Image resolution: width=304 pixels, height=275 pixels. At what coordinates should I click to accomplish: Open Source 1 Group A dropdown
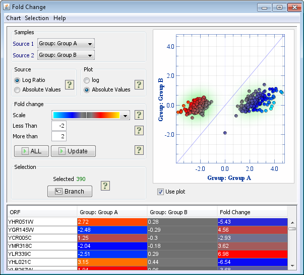(66, 43)
